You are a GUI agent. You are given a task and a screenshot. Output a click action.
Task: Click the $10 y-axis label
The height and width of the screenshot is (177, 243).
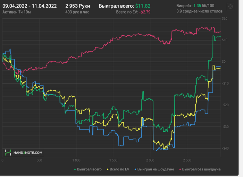point(225,40)
